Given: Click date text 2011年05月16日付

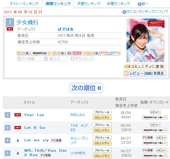Looking at the screenshot, I should 23,12.
